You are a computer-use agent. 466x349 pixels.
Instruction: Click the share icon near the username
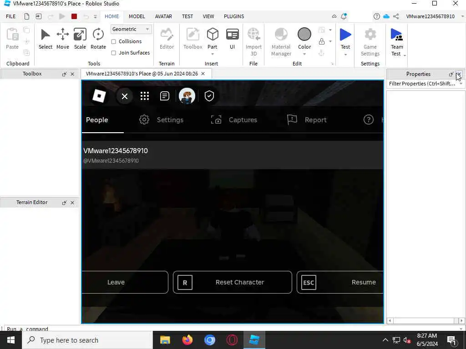pos(396,16)
